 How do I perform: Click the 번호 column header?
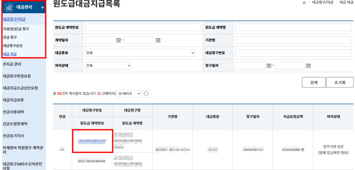(x=62, y=117)
